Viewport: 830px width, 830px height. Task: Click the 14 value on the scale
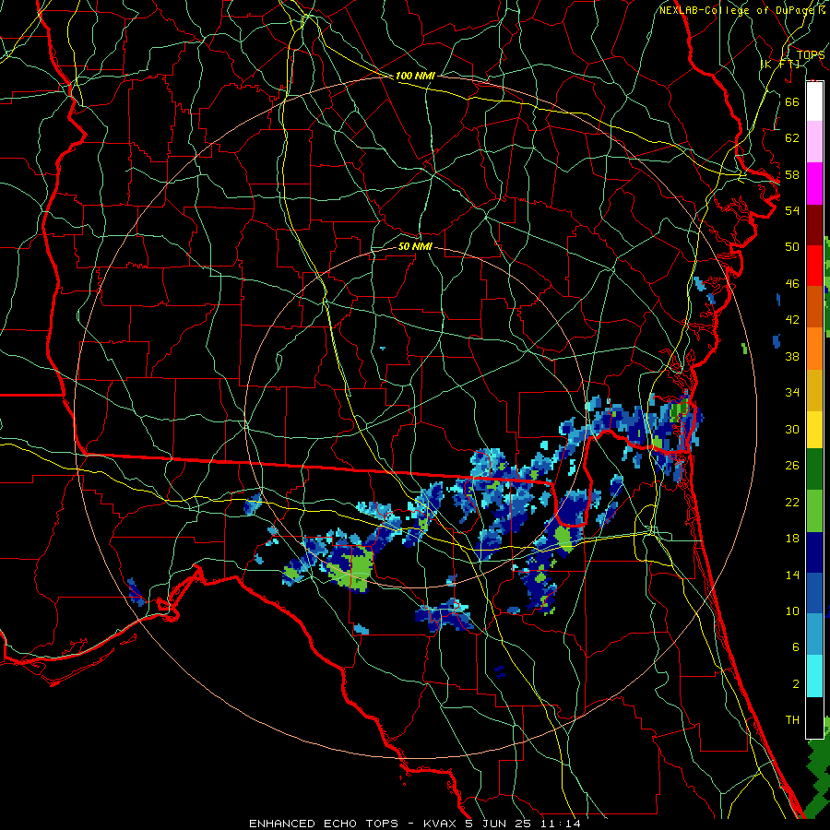click(792, 575)
